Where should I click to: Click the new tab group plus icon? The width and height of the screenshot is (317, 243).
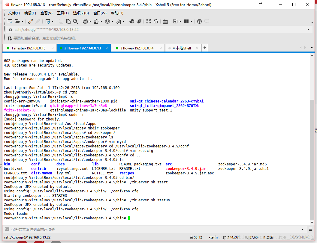175,21
